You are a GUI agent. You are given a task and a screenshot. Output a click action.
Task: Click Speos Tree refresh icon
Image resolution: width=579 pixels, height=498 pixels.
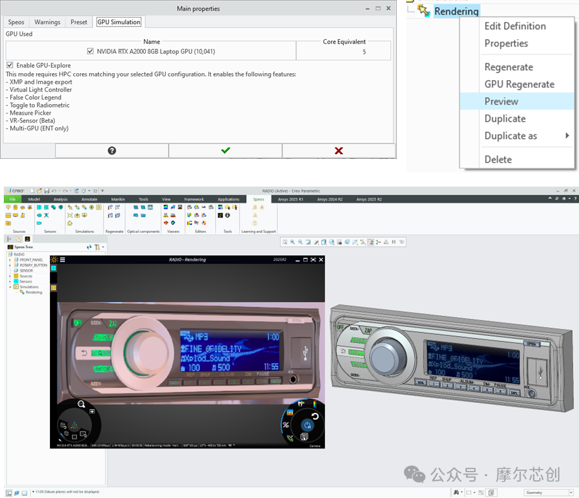click(89, 247)
